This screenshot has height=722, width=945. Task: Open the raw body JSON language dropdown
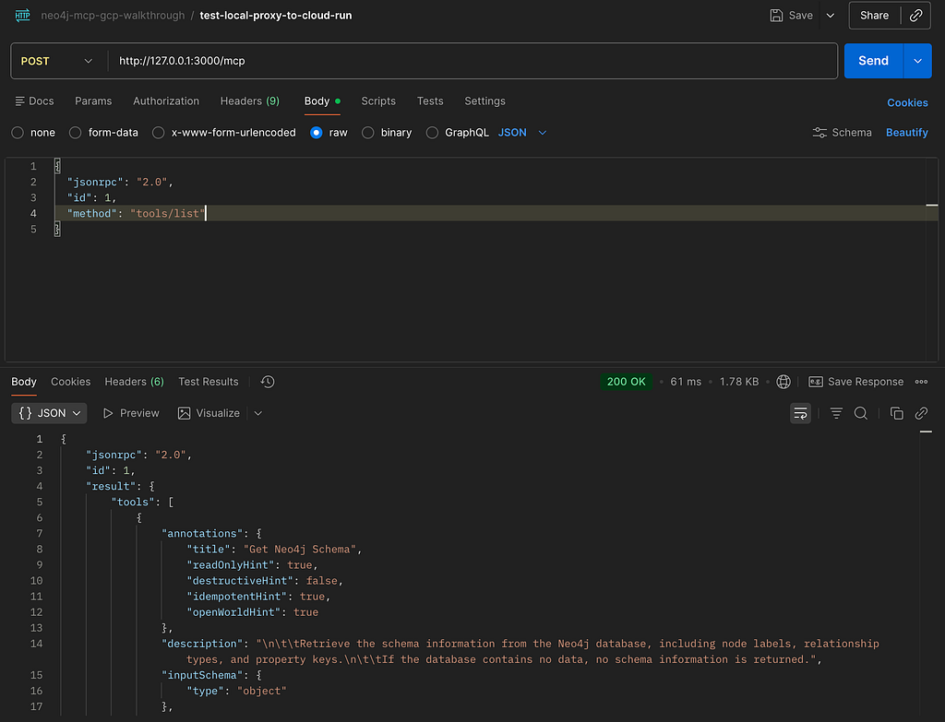(522, 133)
